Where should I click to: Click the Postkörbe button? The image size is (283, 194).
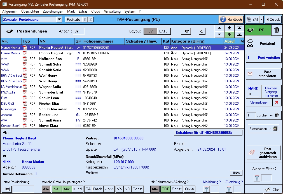click(x=73, y=20)
